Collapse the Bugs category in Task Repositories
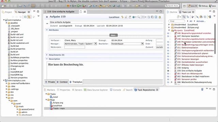218x122 pixels. coord(46,100)
